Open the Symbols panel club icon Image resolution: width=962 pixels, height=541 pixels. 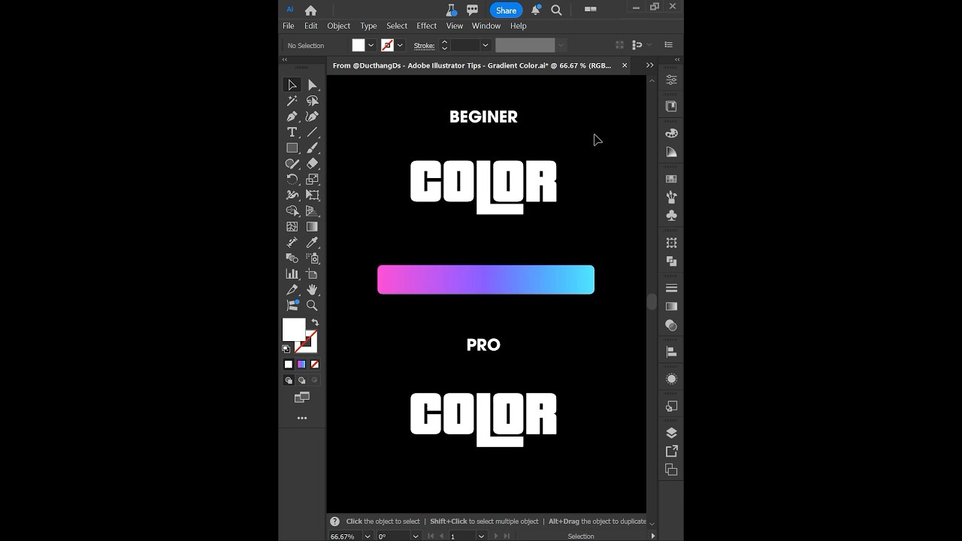click(x=671, y=216)
